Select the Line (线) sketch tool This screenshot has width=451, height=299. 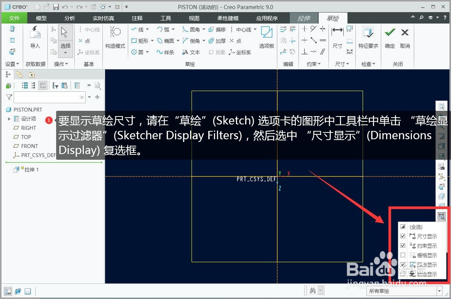tap(137, 29)
